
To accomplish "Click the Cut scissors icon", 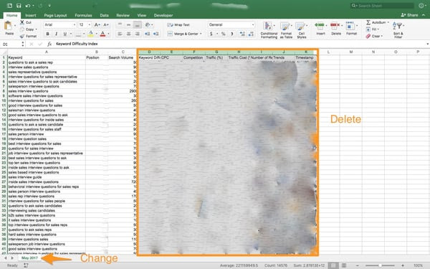I will (x=22, y=22).
